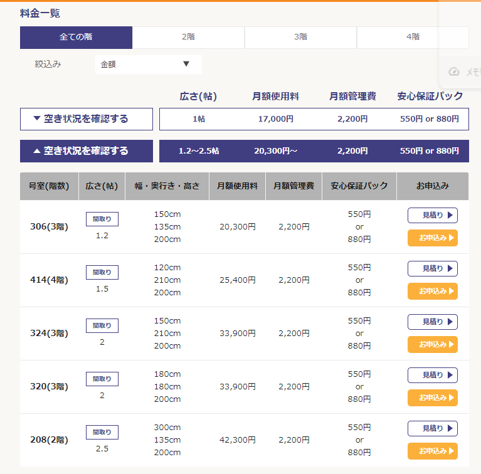The image size is (481, 474).
Task: Open 間取り for room 306
Action: (x=102, y=219)
